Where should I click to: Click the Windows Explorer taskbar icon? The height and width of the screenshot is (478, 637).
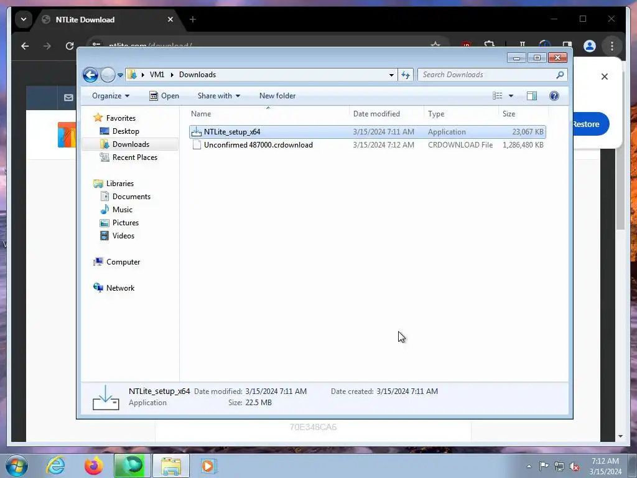pyautogui.click(x=170, y=466)
